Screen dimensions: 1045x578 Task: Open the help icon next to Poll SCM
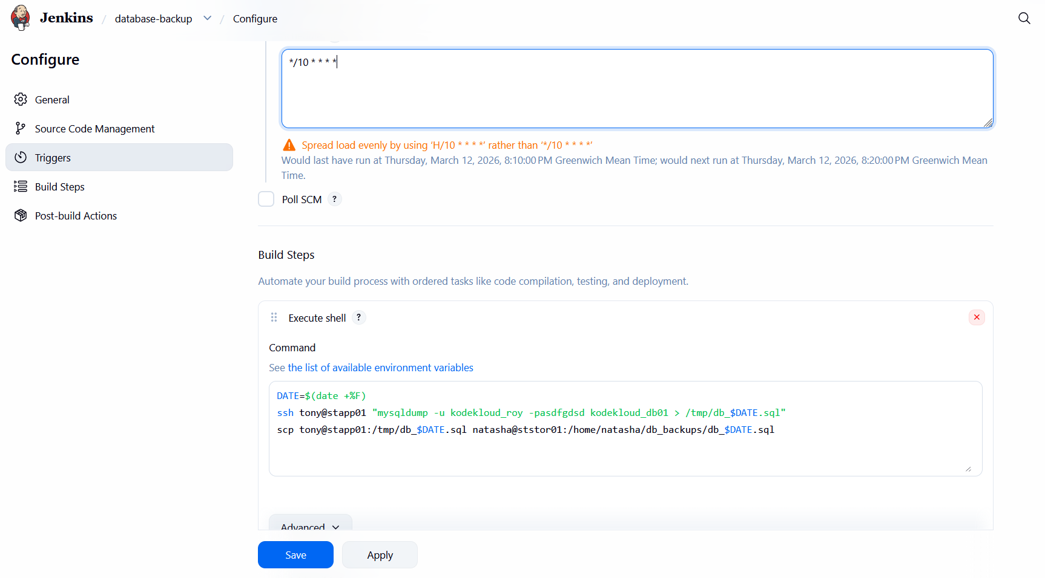pos(335,199)
